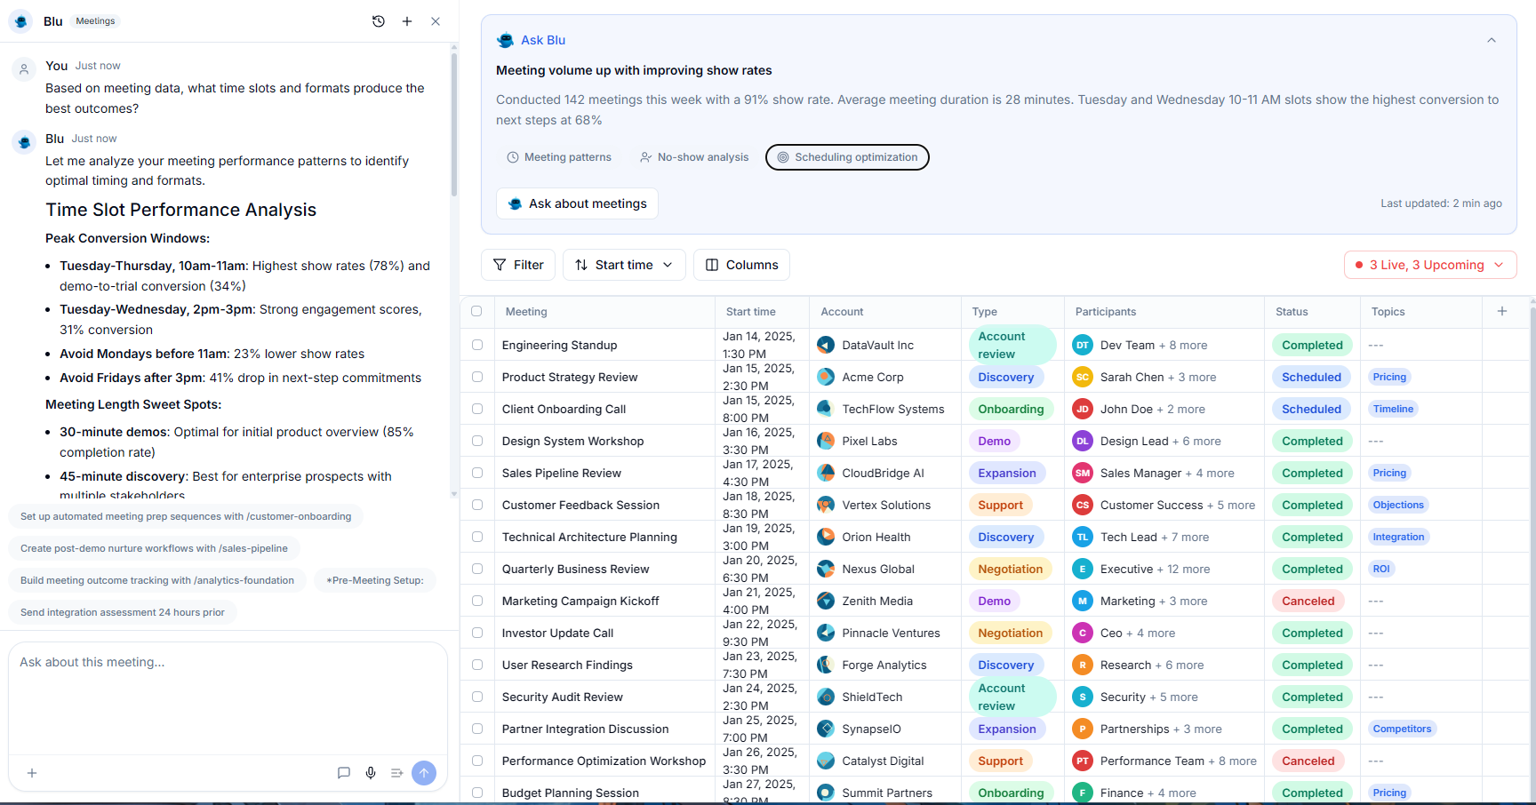Open chat history in the Blu panel
This screenshot has width=1536, height=805.
click(378, 20)
